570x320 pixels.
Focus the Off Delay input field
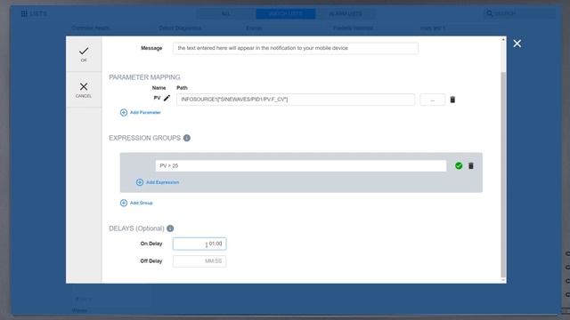(199, 261)
